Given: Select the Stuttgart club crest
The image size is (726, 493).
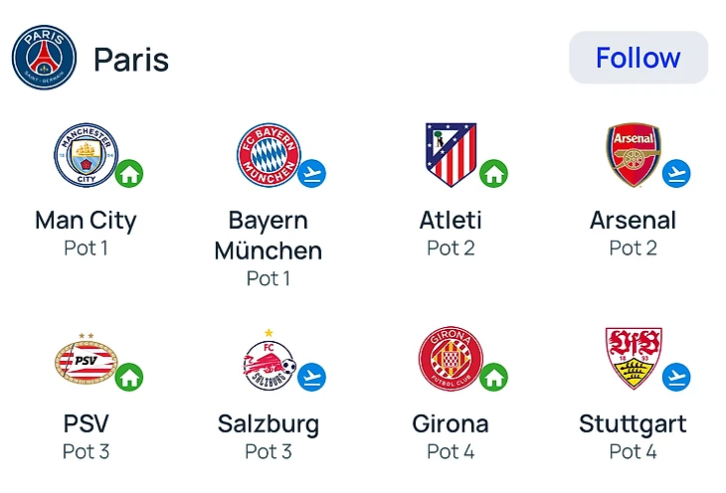Looking at the screenshot, I should pyautogui.click(x=633, y=358).
